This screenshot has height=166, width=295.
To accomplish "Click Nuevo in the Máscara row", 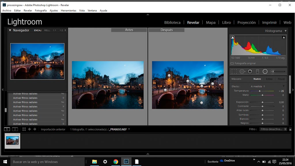I will pos(257,79).
